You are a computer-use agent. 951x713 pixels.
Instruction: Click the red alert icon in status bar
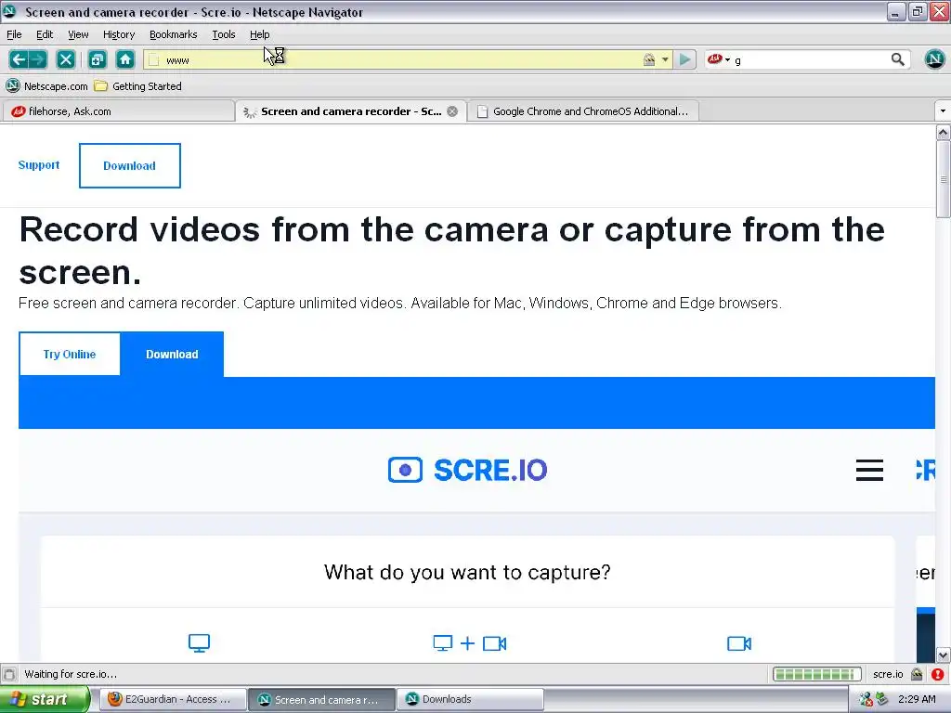coord(938,674)
